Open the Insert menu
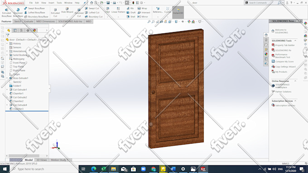308x173 pixels. click(x=51, y=3)
